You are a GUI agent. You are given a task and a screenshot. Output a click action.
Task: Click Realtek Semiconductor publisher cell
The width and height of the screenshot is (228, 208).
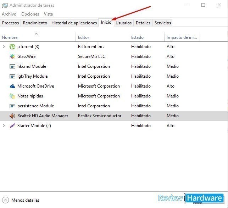click(x=100, y=116)
